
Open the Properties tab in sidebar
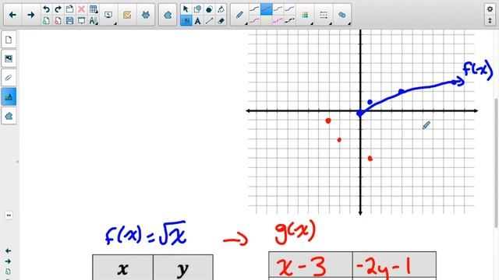tap(9, 96)
